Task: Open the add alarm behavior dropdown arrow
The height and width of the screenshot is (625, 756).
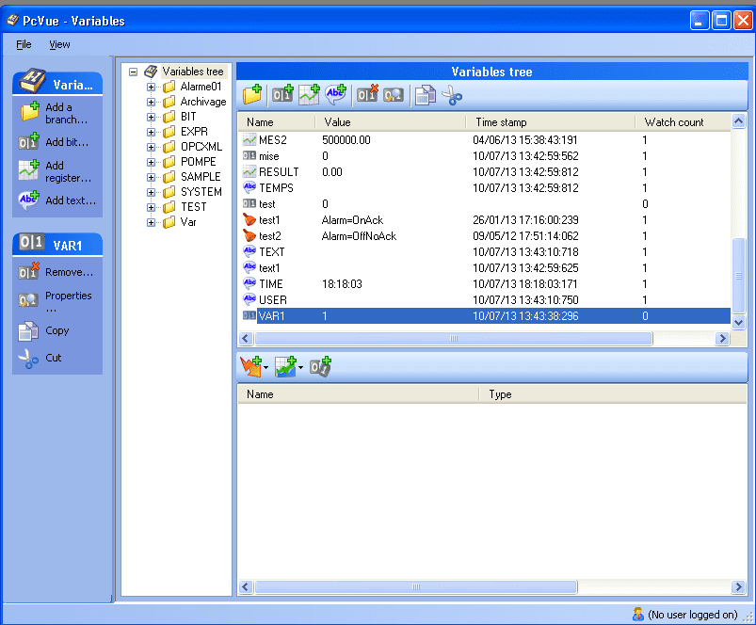Action: [x=266, y=367]
